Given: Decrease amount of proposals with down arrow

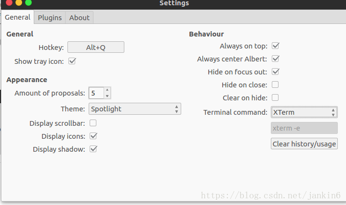Looking at the screenshot, I should click(107, 96).
